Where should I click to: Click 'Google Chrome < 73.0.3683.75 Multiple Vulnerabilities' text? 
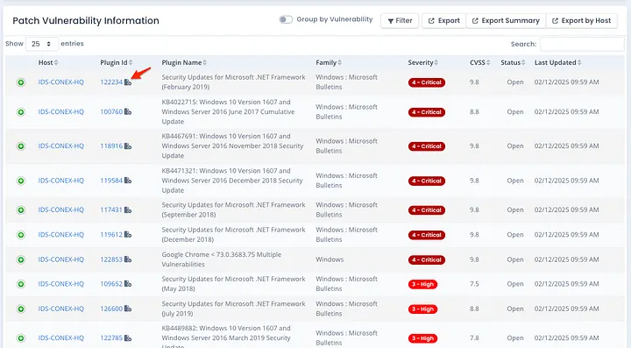point(222,259)
